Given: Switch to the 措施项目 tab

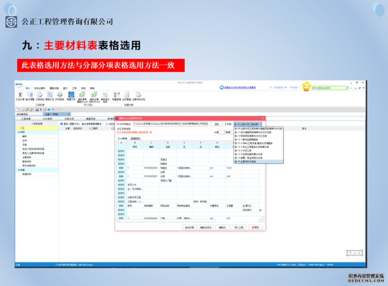Looking at the screenshot, I should (91, 119).
